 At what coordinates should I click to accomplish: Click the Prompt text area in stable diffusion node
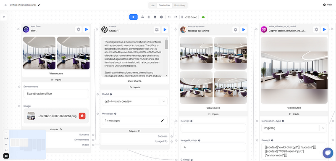(294, 151)
